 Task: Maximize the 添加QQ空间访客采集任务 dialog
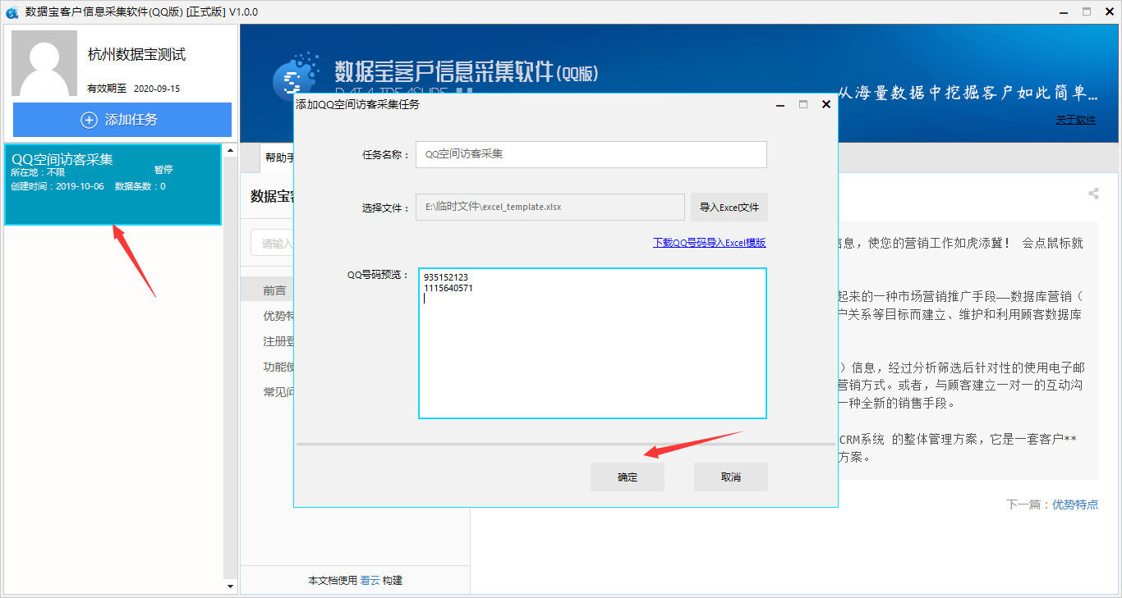tap(803, 104)
